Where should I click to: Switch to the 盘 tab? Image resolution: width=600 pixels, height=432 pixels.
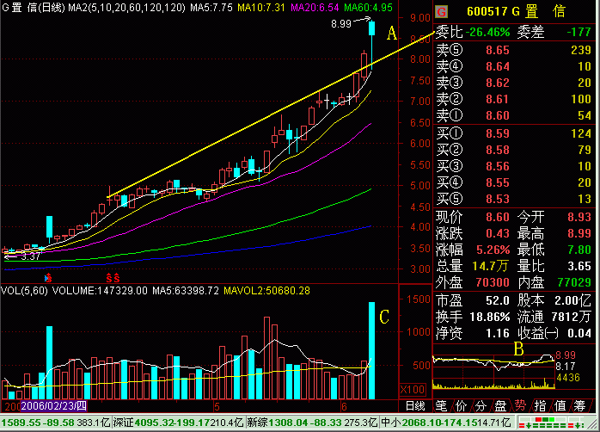[x=502, y=405]
